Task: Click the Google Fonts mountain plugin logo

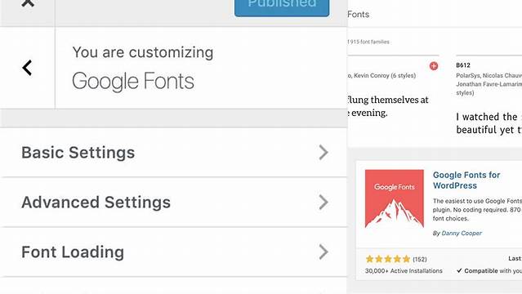Action: point(395,198)
